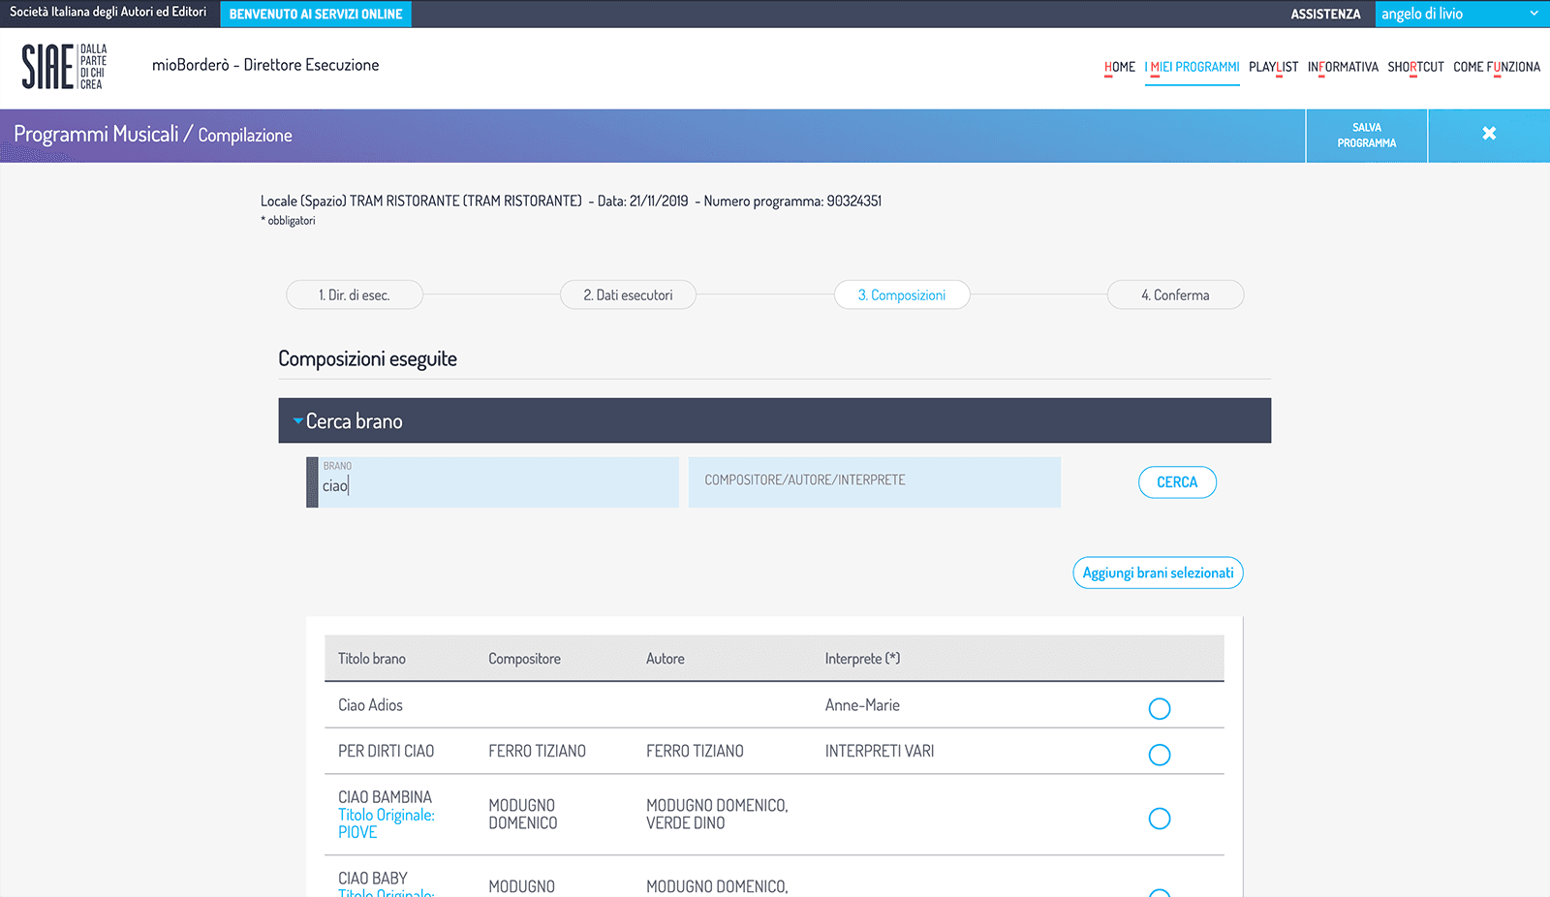Click the INTERPRETI VARI cell
The height and width of the screenshot is (897, 1550).
(880, 751)
